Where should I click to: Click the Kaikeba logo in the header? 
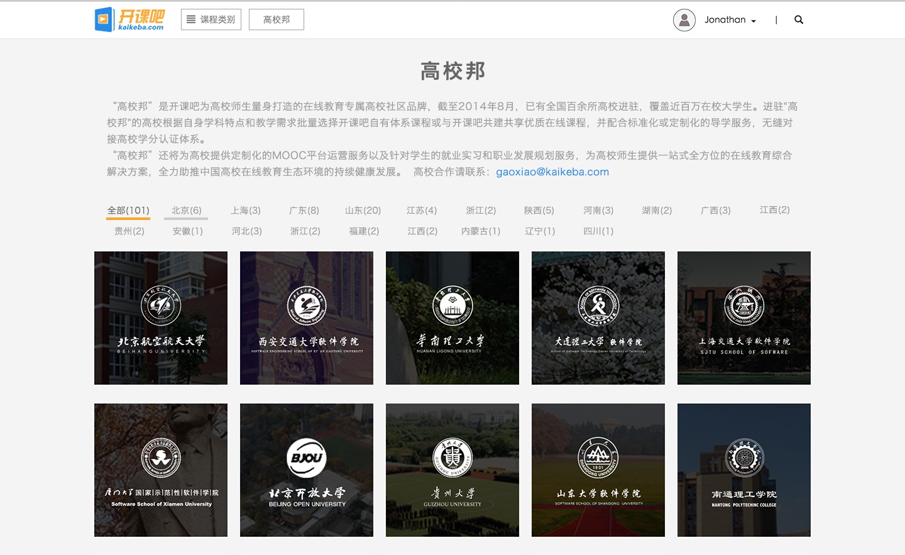[x=129, y=19]
